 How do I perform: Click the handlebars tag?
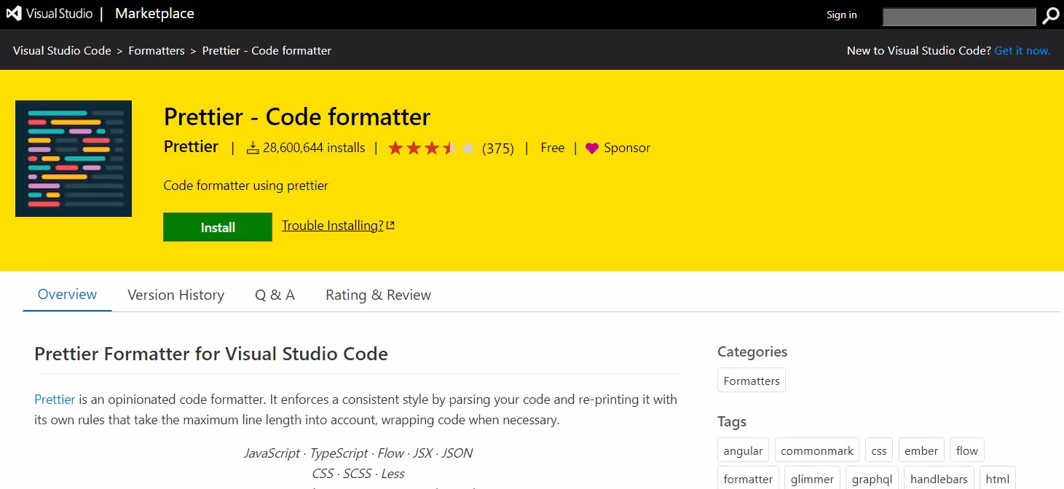939,478
